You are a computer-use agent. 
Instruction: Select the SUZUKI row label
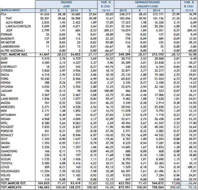pyautogui.click(x=6, y=159)
